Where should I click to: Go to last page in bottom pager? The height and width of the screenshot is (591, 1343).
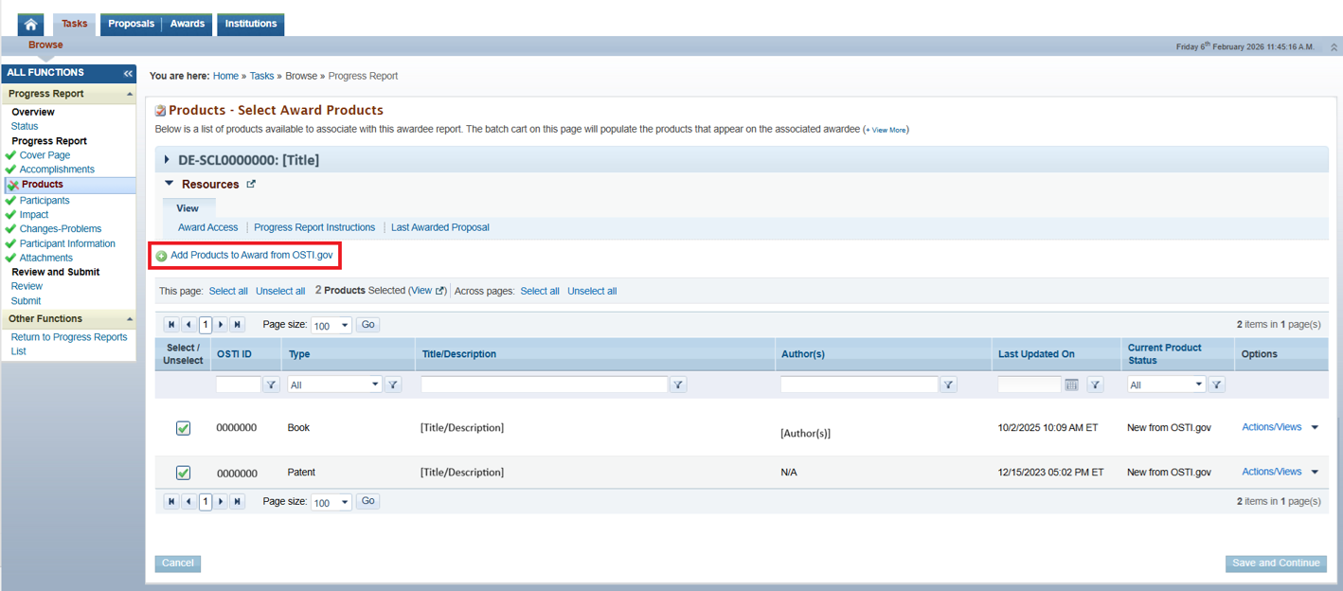(x=238, y=502)
